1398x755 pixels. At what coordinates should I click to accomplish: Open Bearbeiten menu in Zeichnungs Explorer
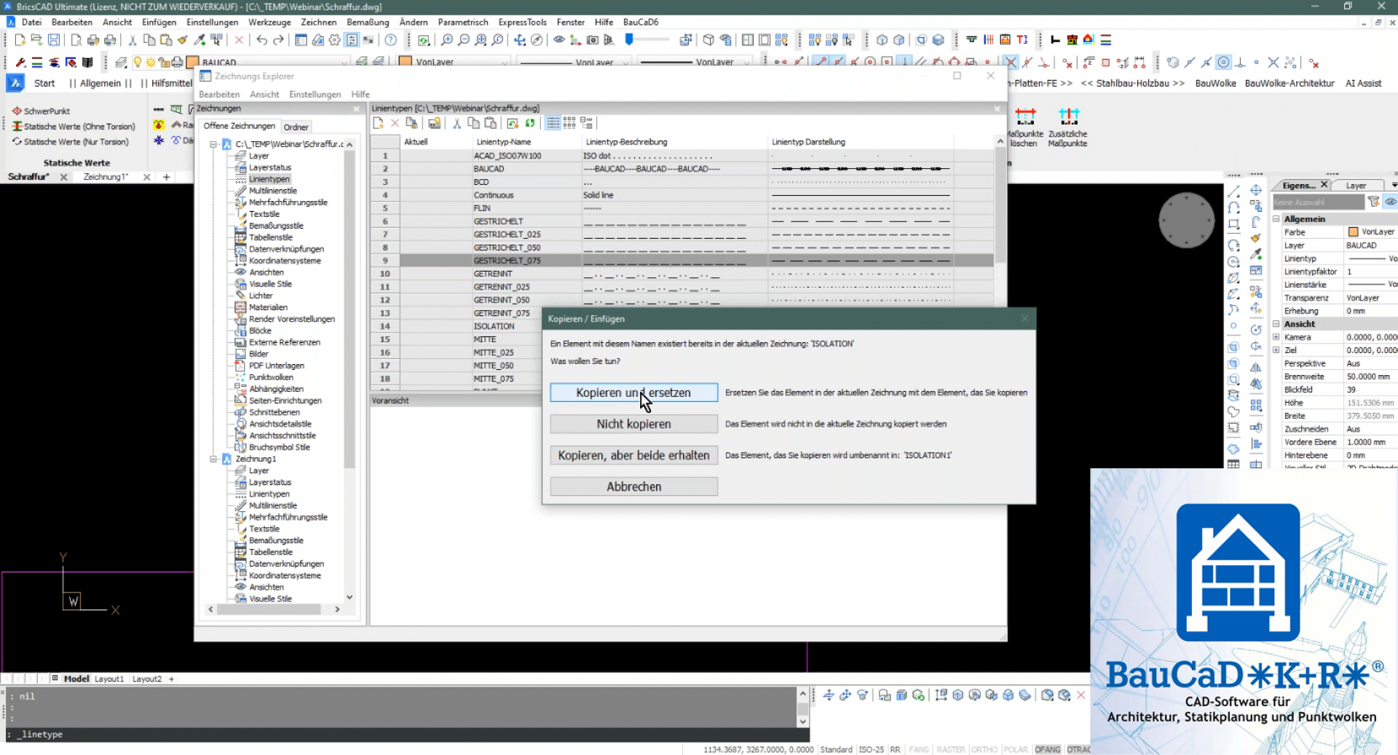(x=219, y=94)
